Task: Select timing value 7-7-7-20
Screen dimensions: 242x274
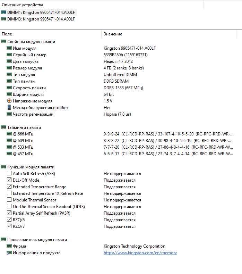Action: click(x=112, y=147)
